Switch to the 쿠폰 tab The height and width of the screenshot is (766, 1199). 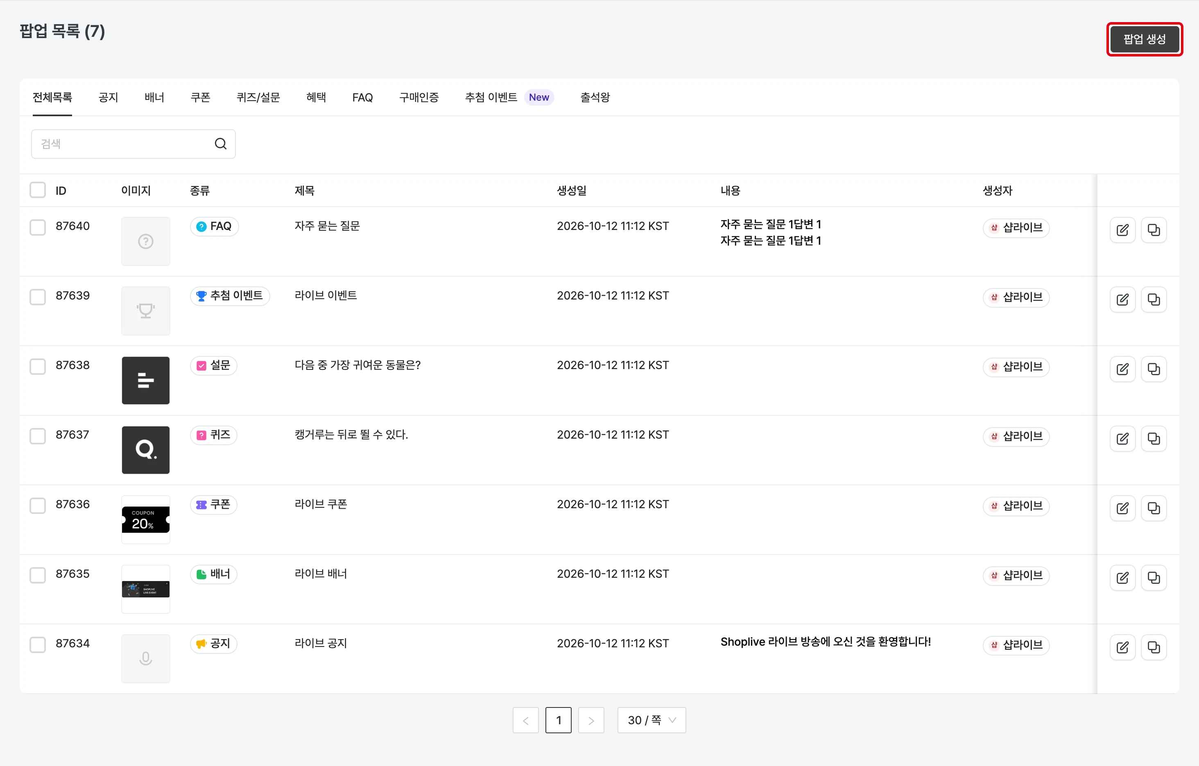(x=200, y=97)
